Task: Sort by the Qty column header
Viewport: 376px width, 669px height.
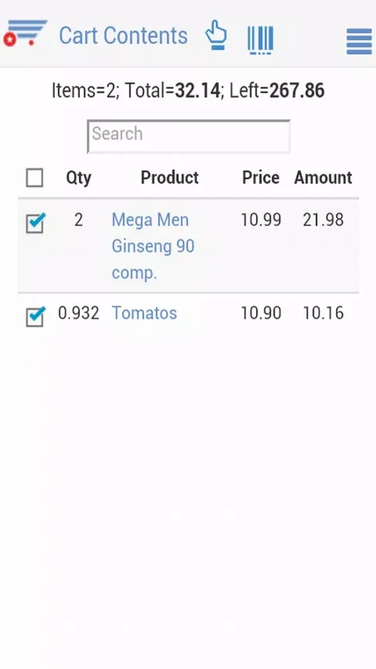Action: [x=79, y=178]
